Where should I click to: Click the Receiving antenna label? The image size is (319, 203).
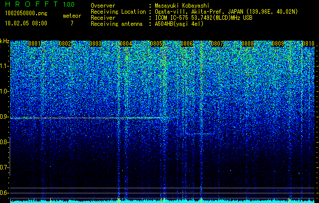117,24
